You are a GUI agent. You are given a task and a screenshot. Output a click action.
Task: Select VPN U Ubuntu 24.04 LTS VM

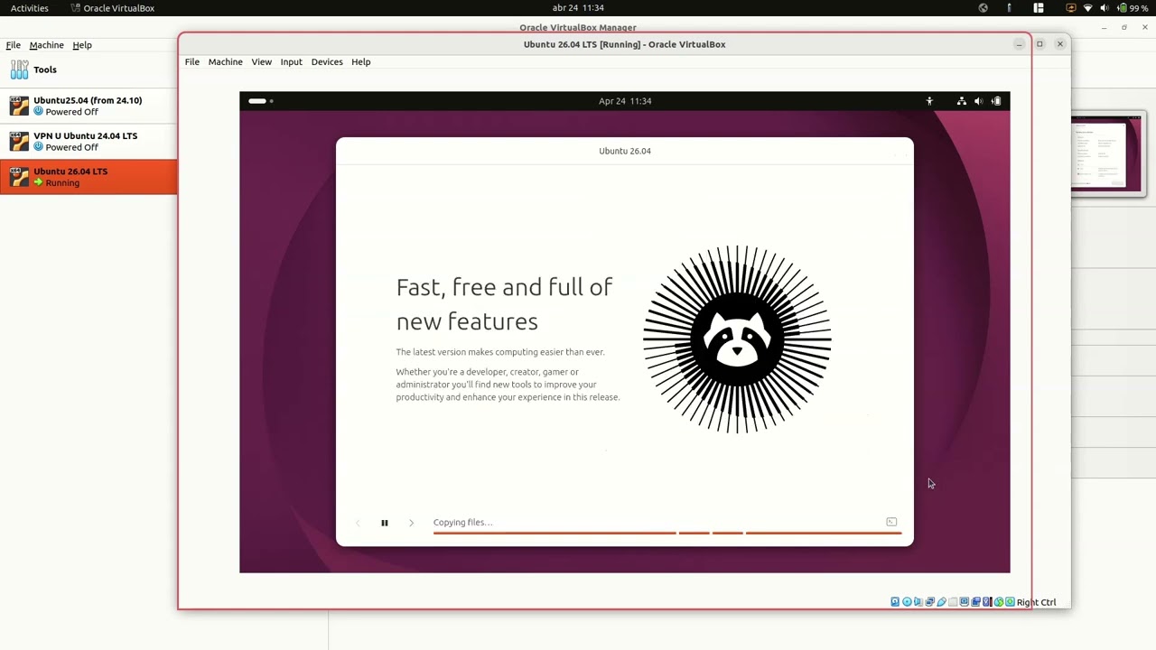click(x=89, y=141)
